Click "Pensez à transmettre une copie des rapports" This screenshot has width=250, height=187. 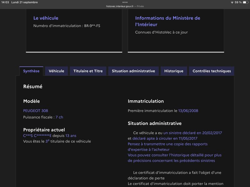click(167, 144)
